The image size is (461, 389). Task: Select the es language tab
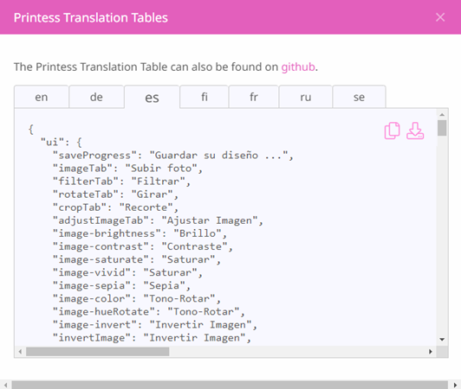coord(152,97)
